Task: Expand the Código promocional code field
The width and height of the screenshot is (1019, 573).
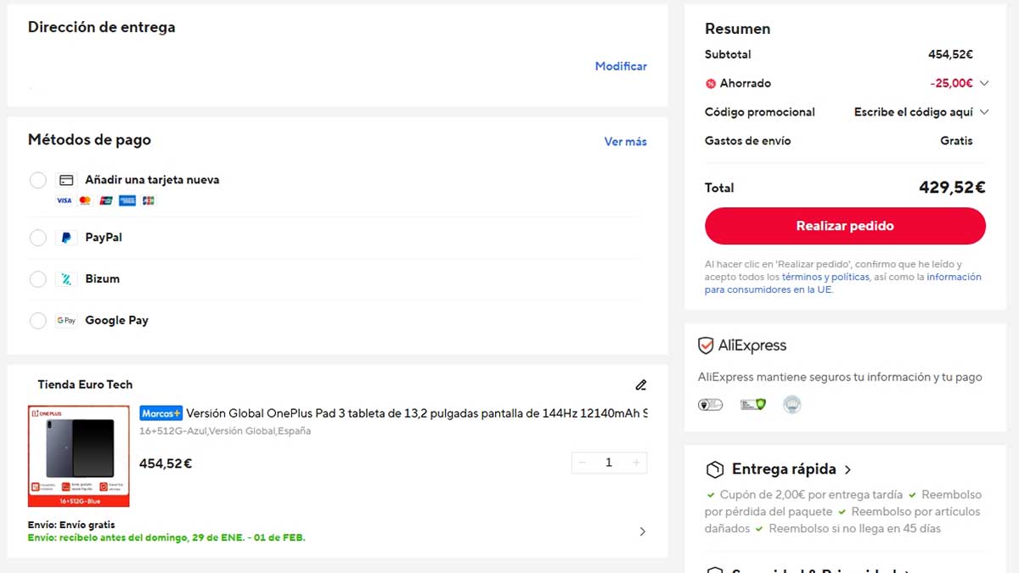Action: (x=984, y=112)
